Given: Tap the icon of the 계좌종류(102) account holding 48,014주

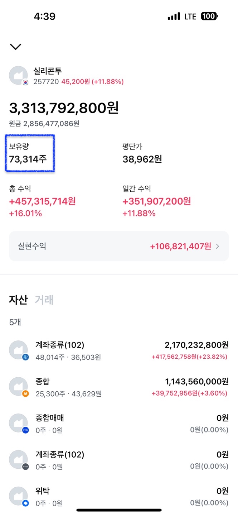Looking at the screenshot, I should [18, 350].
